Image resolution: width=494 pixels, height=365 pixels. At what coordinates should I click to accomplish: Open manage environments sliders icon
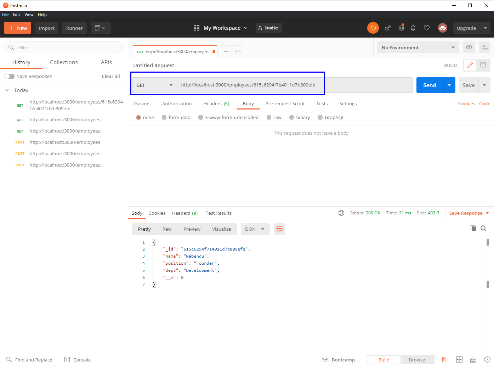(x=484, y=47)
